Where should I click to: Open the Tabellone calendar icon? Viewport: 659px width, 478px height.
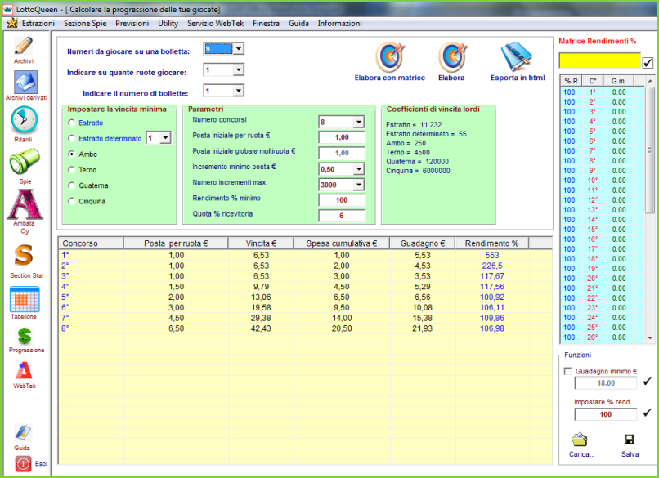[x=25, y=298]
